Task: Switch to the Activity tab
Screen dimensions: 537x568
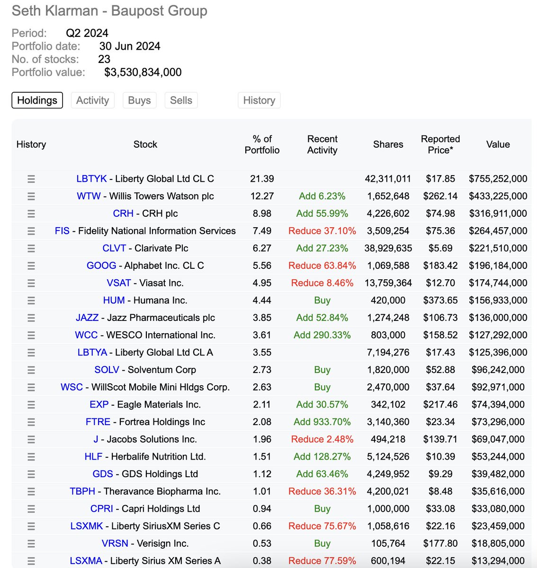Action: pos(92,100)
